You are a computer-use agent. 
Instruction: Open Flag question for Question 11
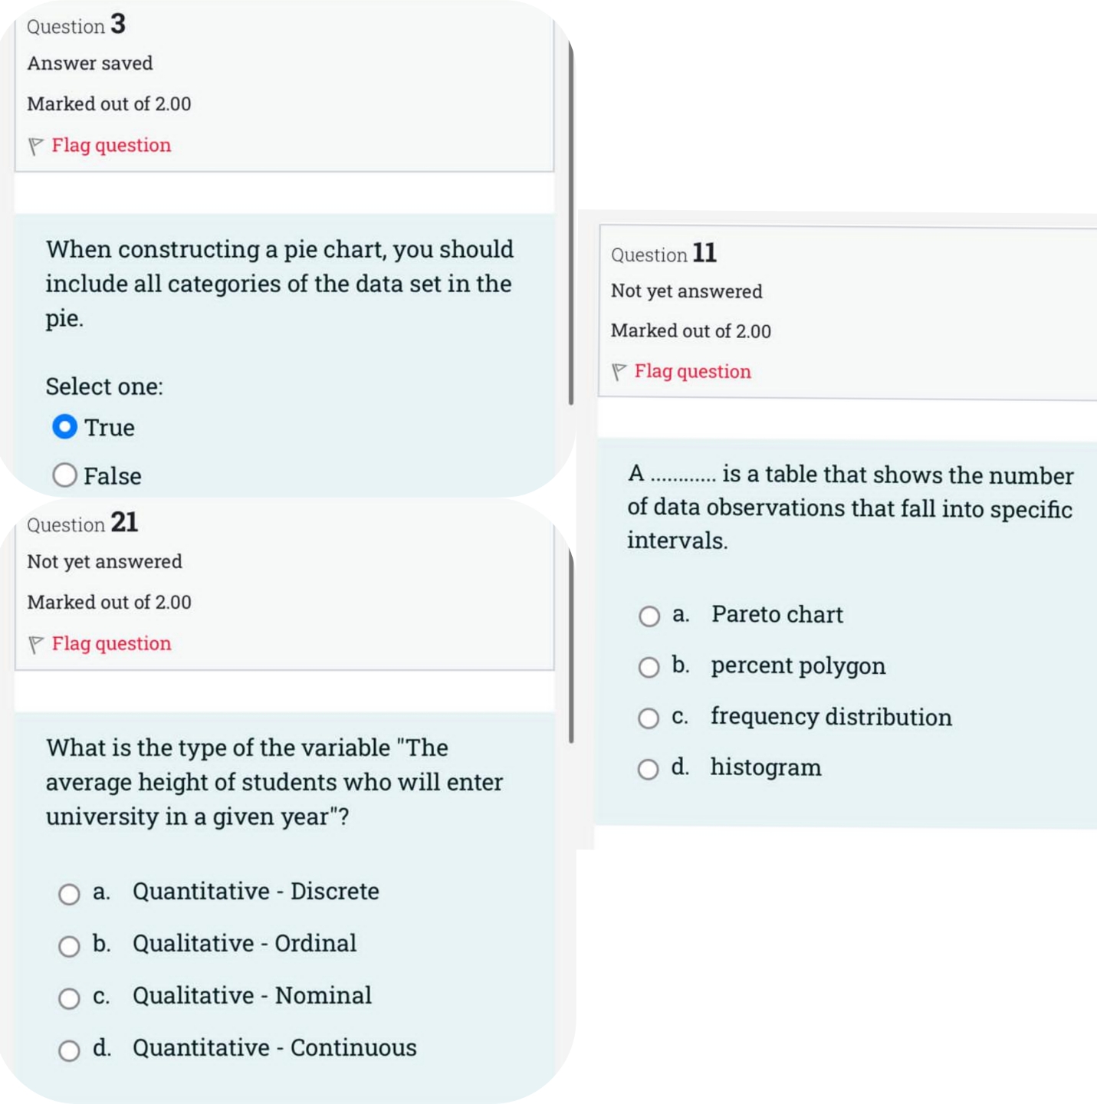click(693, 371)
